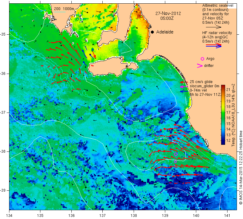Click the '17' colorbar temperature label
The height and width of the screenshot is (219, 243).
[x=228, y=112]
